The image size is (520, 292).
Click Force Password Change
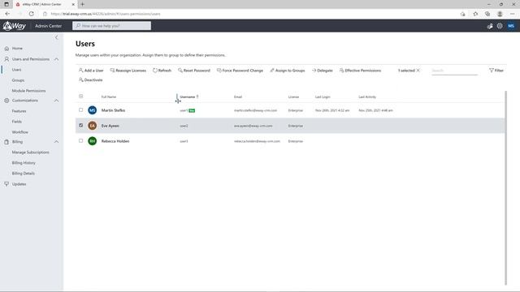240,71
